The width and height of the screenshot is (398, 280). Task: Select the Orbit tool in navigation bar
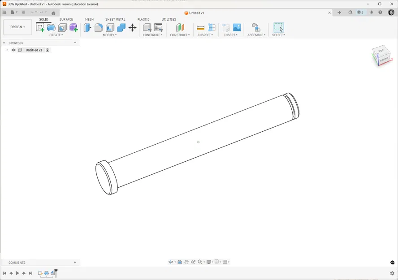click(171, 262)
